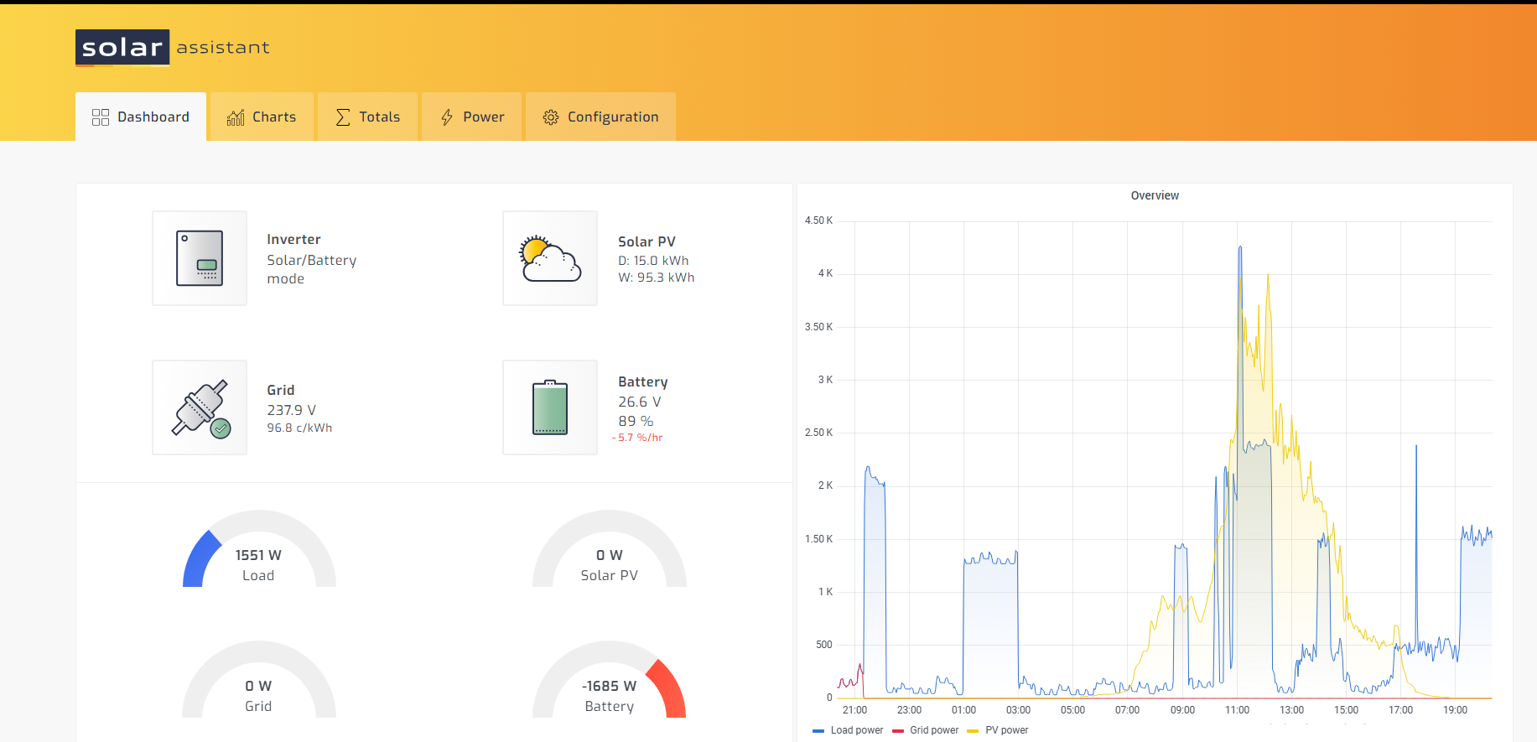This screenshot has height=742, width=1537.
Task: Expand the Overview chart panel title
Action: (1155, 195)
